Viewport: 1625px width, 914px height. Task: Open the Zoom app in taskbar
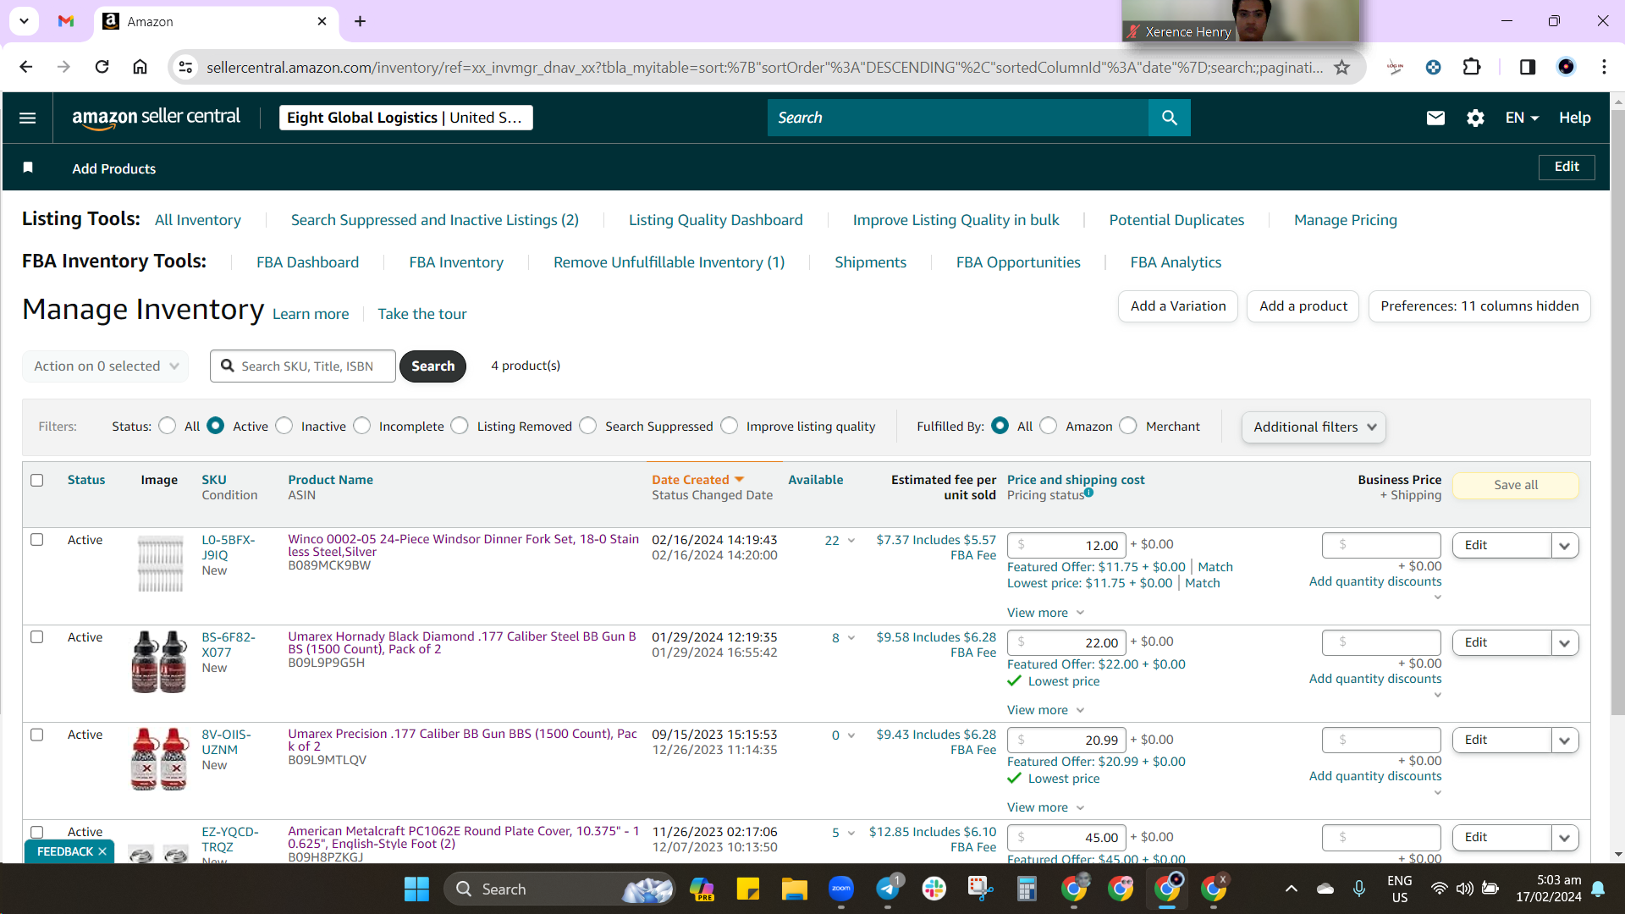840,889
